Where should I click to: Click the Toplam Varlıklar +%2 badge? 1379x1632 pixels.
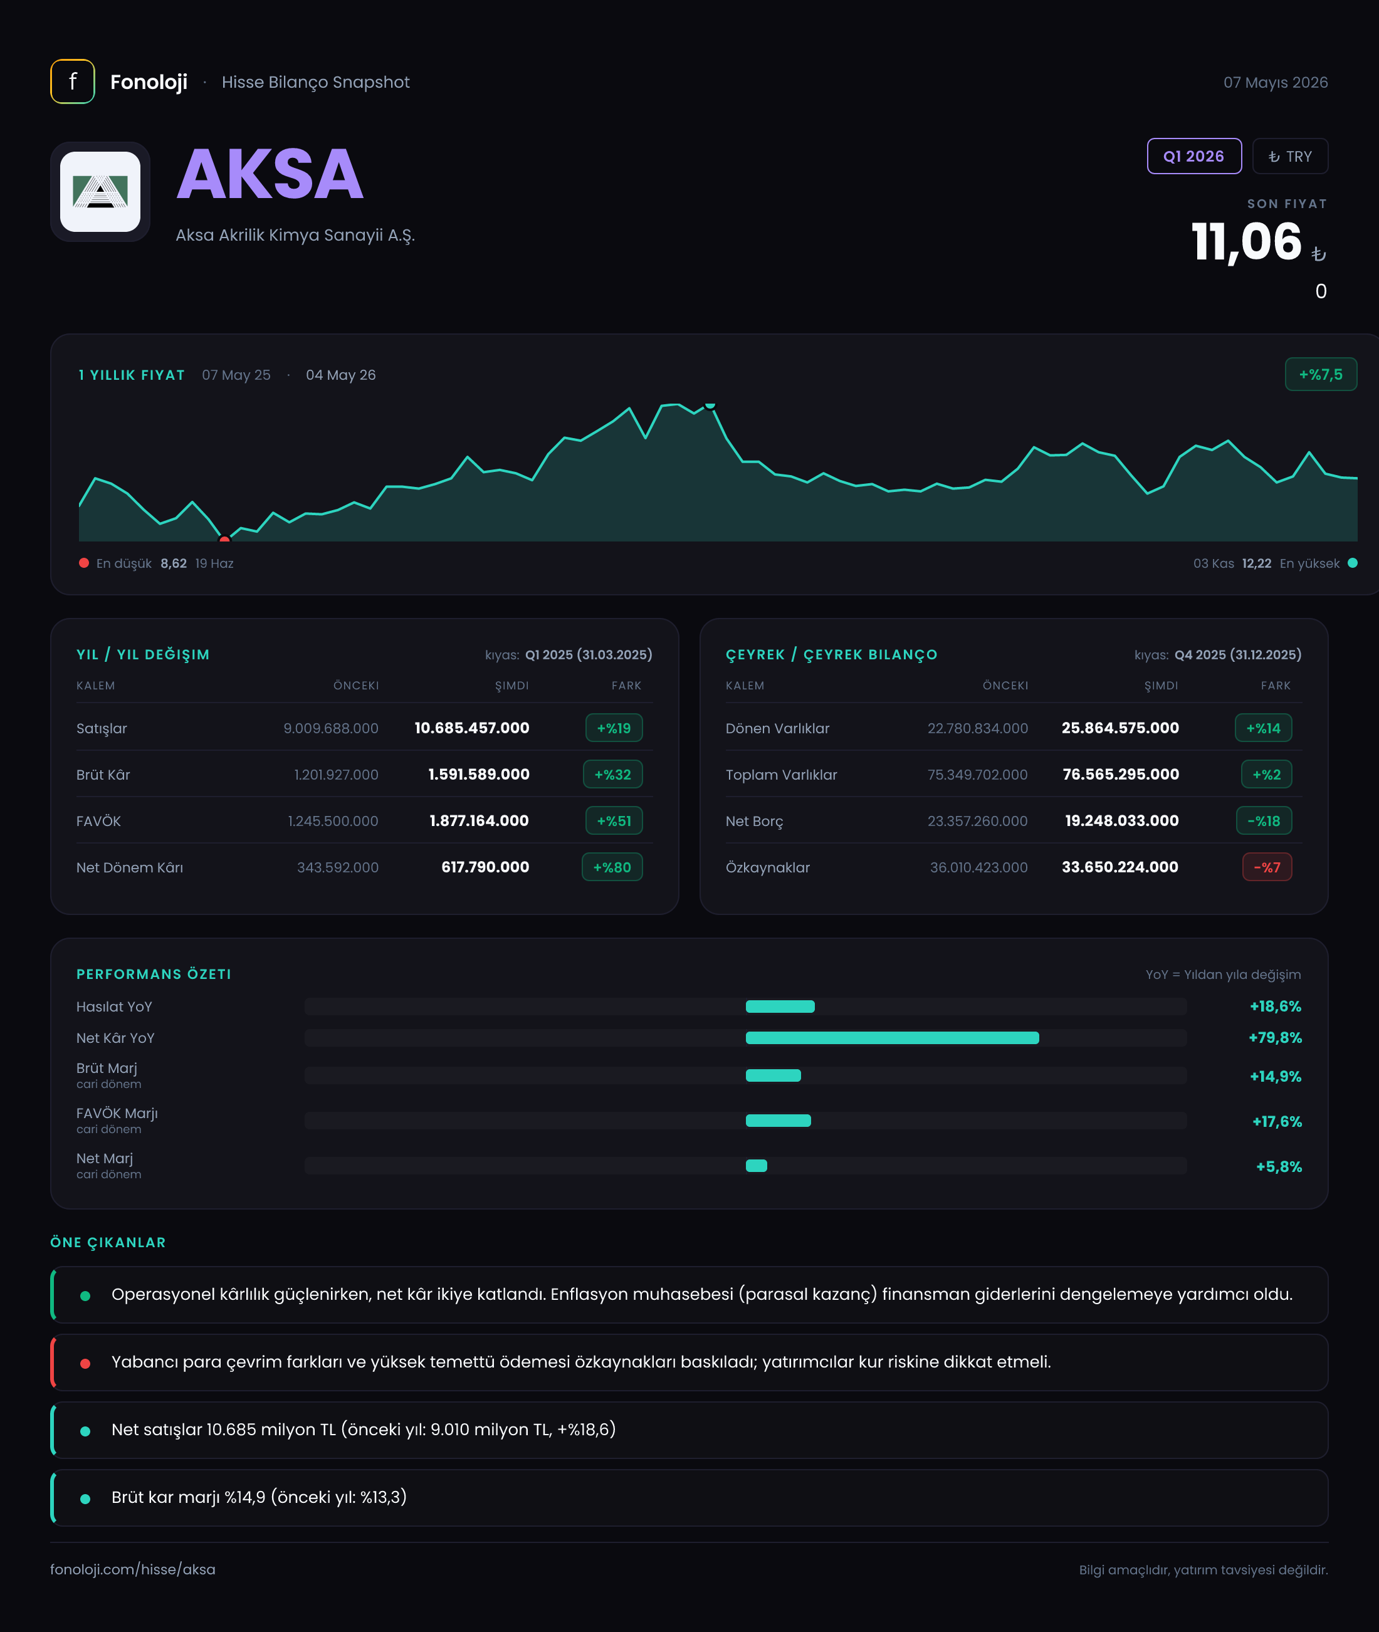(1266, 775)
